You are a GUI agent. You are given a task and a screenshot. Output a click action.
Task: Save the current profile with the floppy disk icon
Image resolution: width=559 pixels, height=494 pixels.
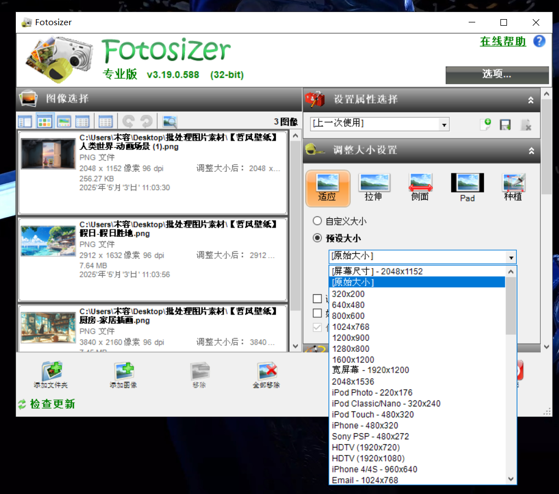pos(505,125)
